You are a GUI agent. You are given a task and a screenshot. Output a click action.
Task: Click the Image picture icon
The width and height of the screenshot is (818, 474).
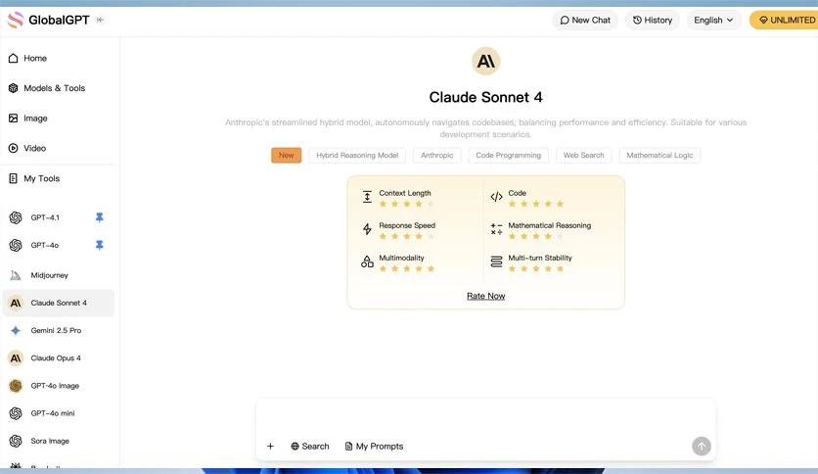[x=13, y=118]
